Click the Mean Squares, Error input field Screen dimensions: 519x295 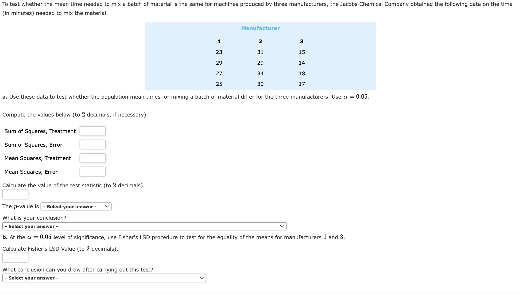point(92,172)
